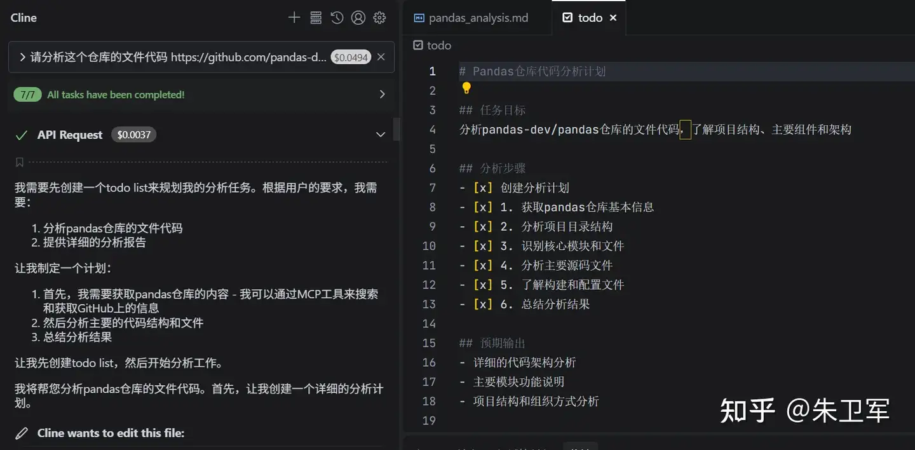Close the todo editor tab

[613, 18]
